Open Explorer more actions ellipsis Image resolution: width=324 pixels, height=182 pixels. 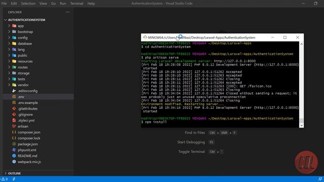[67, 12]
